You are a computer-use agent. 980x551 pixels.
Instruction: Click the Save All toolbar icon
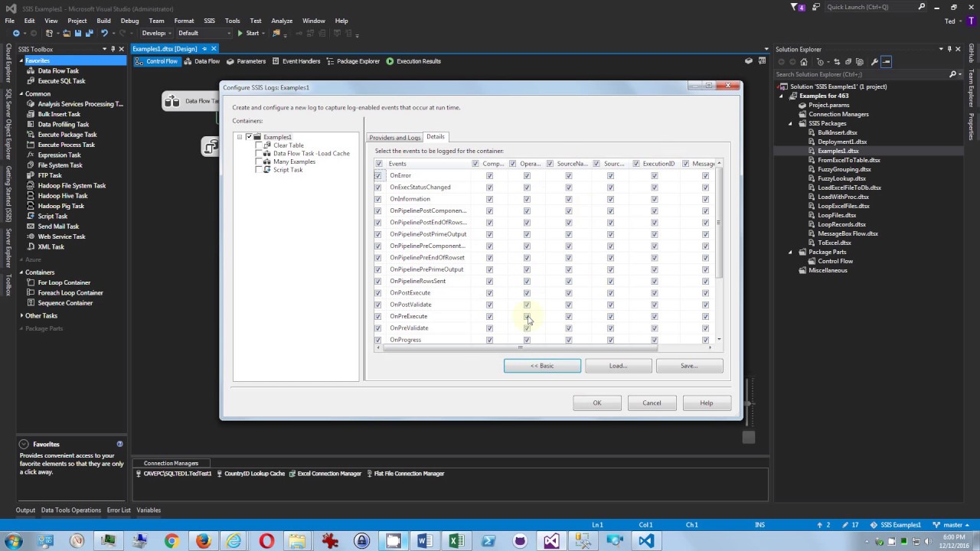coord(88,34)
